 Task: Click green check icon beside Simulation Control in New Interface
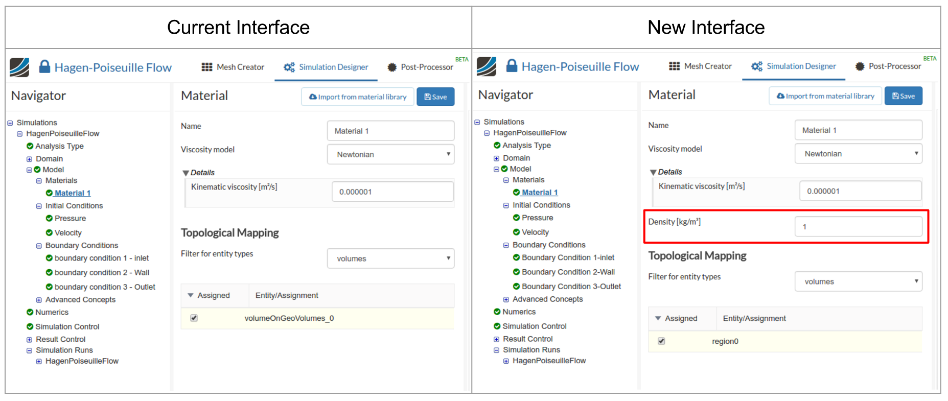pyautogui.click(x=497, y=326)
